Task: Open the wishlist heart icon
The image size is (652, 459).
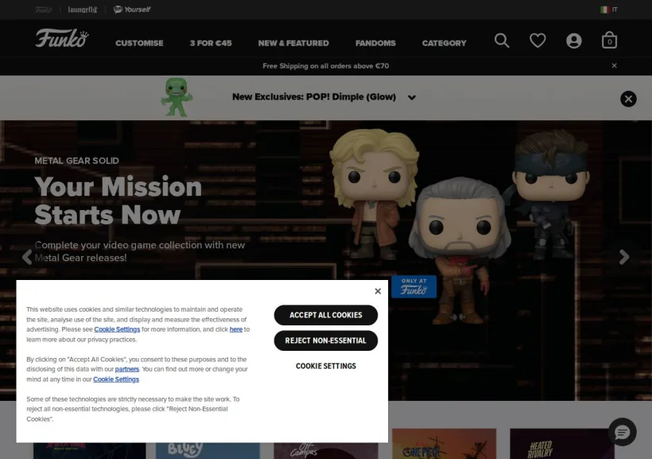Action: pos(538,41)
